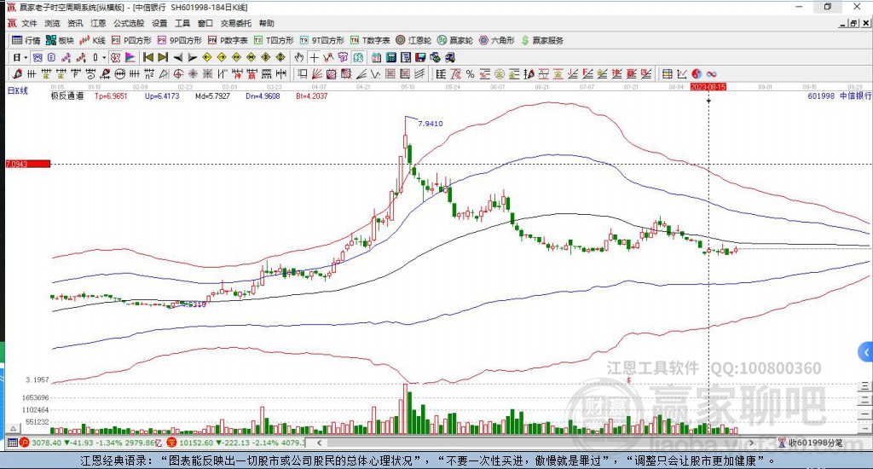Switch to the K线 chart view

[x=92, y=40]
